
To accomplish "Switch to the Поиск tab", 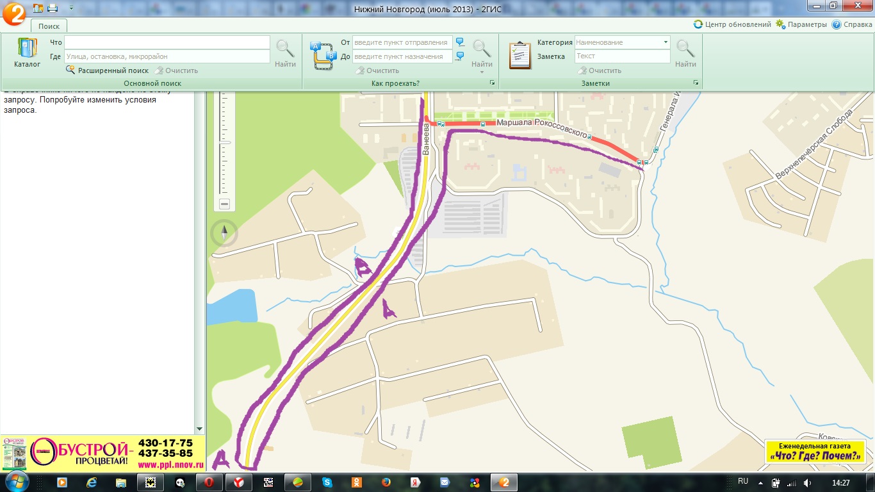I will point(49,26).
